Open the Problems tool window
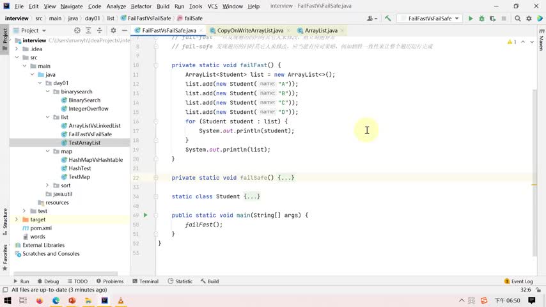 [x=110, y=281]
